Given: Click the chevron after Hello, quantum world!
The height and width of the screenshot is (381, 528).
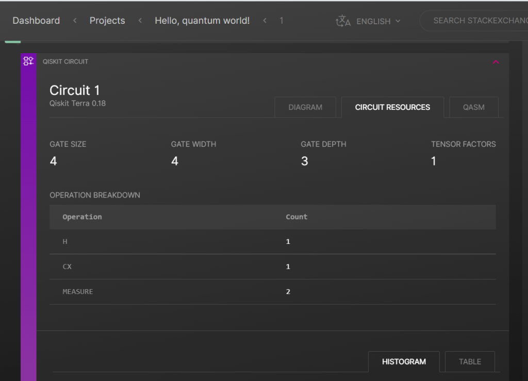Looking at the screenshot, I should click(x=265, y=21).
